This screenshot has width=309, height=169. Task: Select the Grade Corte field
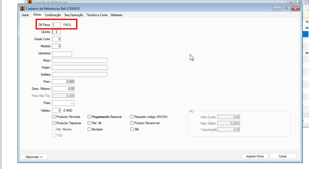click(x=56, y=39)
